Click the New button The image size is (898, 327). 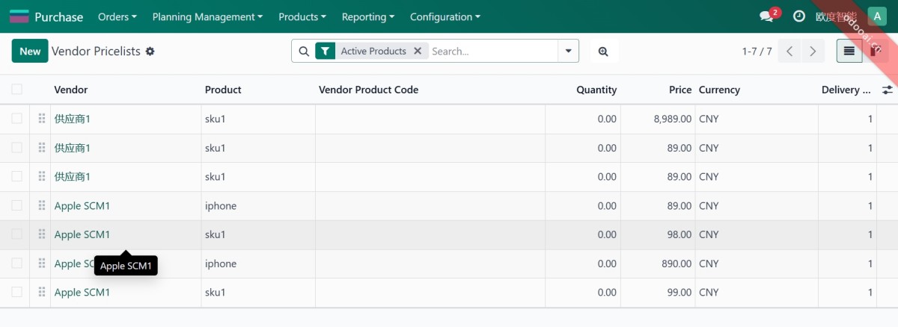[x=30, y=52]
